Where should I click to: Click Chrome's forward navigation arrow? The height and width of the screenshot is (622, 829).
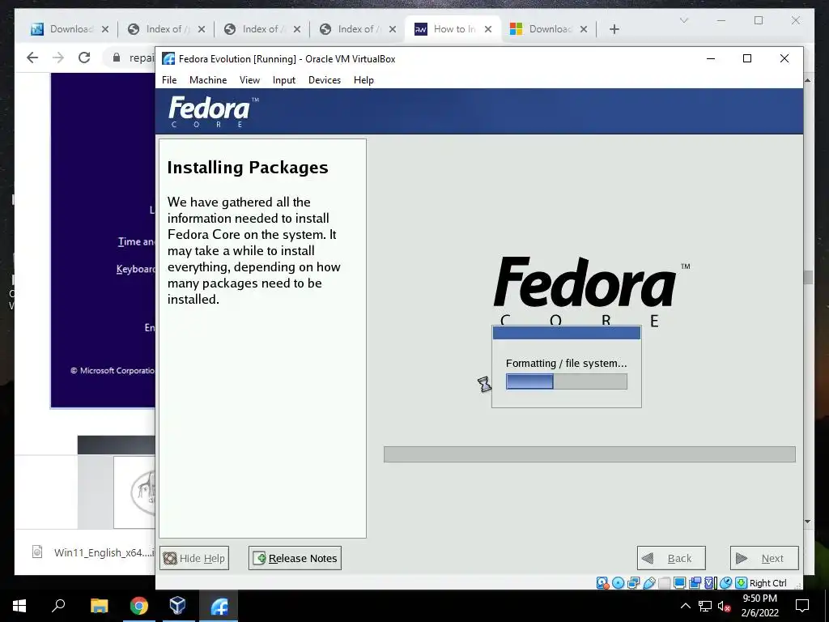(x=58, y=58)
